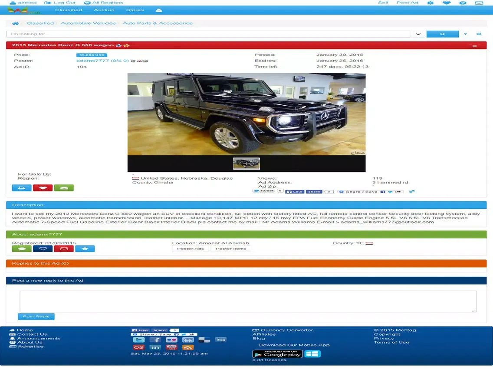Open advanced search magnifier icon
The height and width of the screenshot is (369, 493).
[x=479, y=34]
